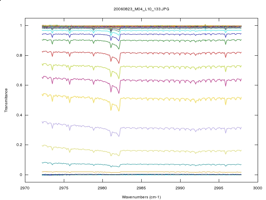Click y-axis tick label 0.2

[x=19, y=145]
